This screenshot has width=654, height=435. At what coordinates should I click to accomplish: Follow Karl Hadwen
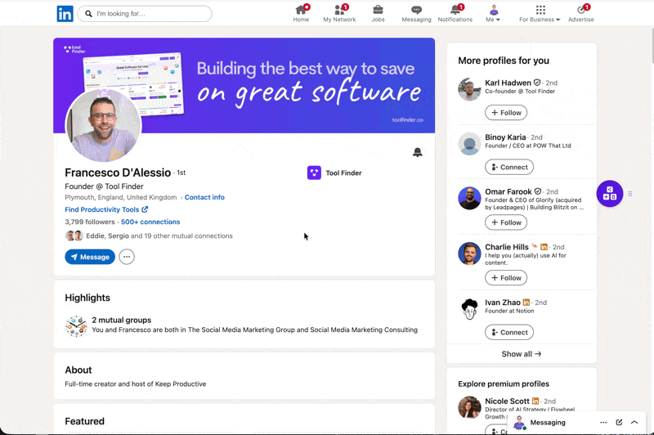click(x=506, y=113)
